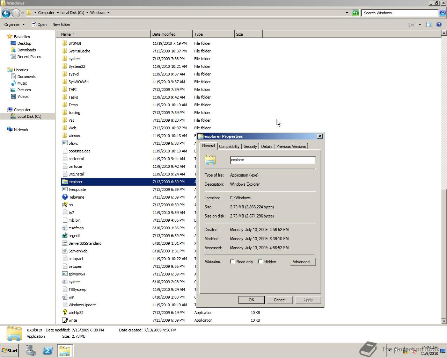Open Server Manager from the taskbar
The image size is (447, 358).
click(31, 351)
